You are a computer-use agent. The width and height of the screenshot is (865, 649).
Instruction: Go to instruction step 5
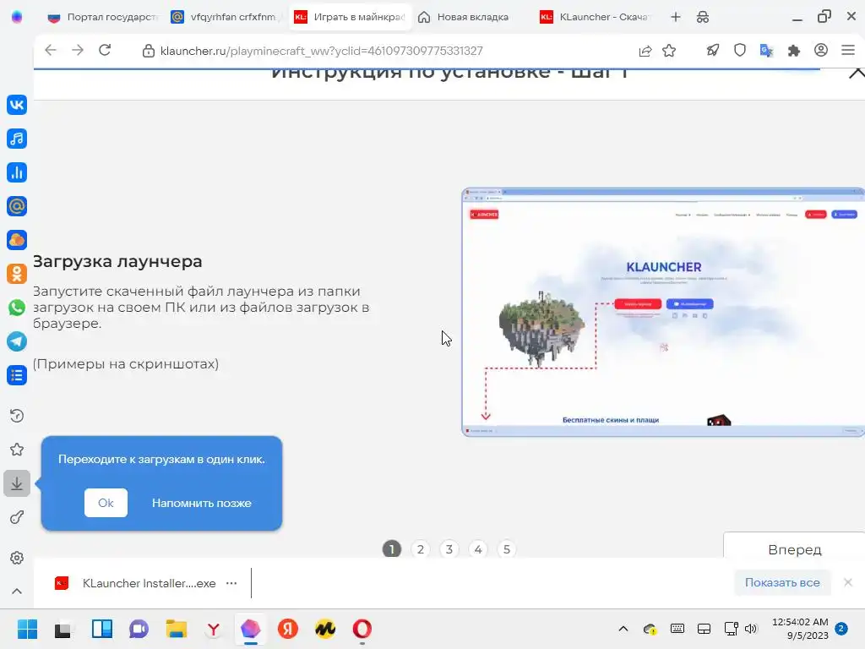(x=507, y=549)
